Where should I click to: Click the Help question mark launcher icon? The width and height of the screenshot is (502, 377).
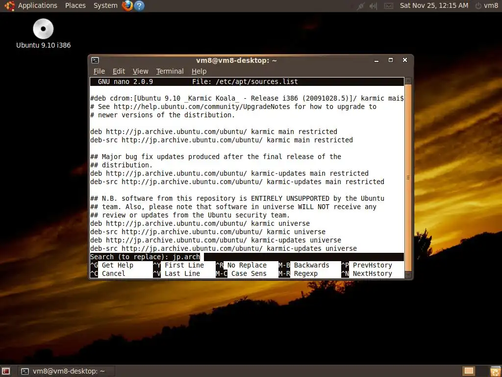tap(139, 5)
